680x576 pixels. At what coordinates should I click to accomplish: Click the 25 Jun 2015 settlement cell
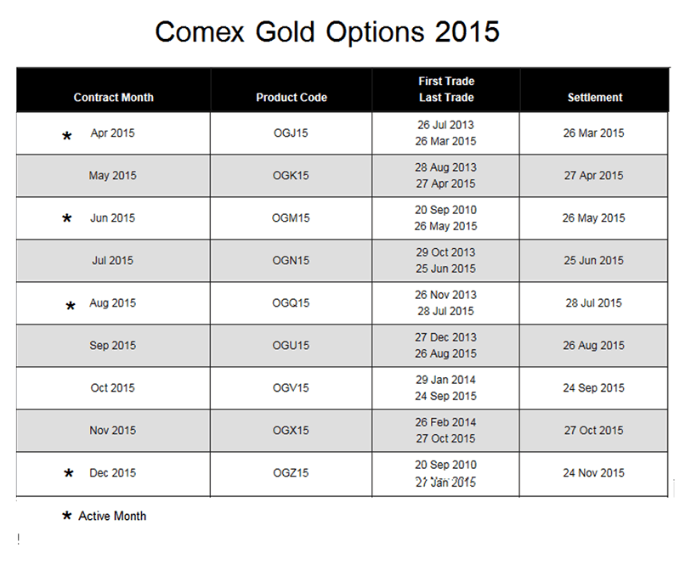tap(593, 261)
